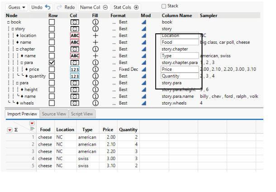The image size is (276, 192).
Task: Check the Row checkbox for story
Action: coord(52,29)
